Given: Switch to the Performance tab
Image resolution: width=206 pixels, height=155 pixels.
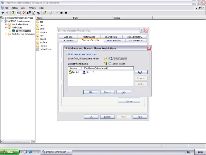Looking at the screenshot, I should point(89,37).
